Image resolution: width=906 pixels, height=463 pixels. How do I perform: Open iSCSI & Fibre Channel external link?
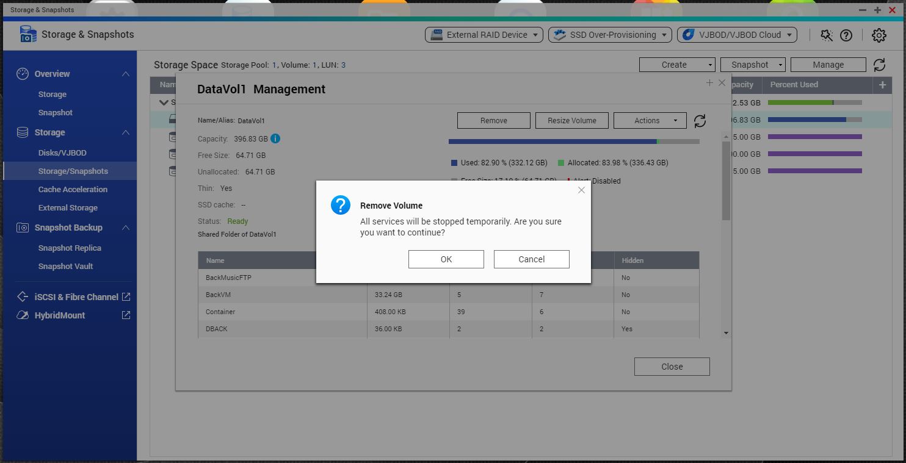[126, 297]
